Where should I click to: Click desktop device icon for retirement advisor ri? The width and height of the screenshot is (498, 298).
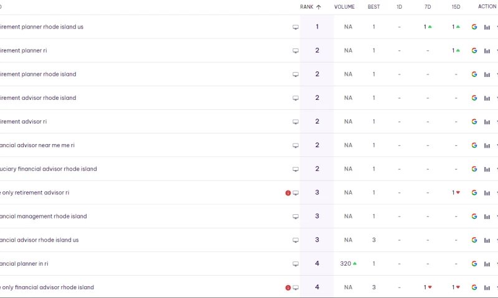point(296,122)
